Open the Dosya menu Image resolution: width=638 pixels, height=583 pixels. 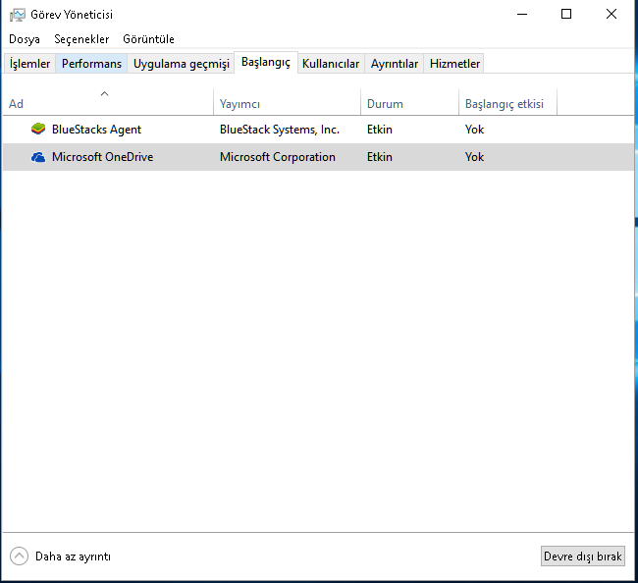[25, 39]
